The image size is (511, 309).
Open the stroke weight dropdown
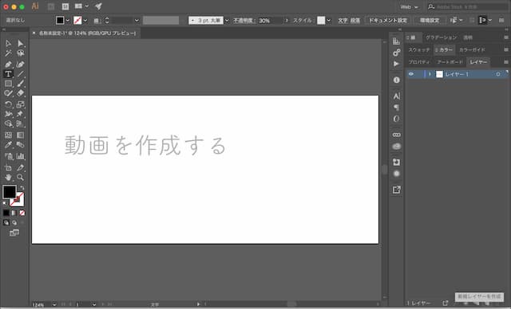point(137,21)
